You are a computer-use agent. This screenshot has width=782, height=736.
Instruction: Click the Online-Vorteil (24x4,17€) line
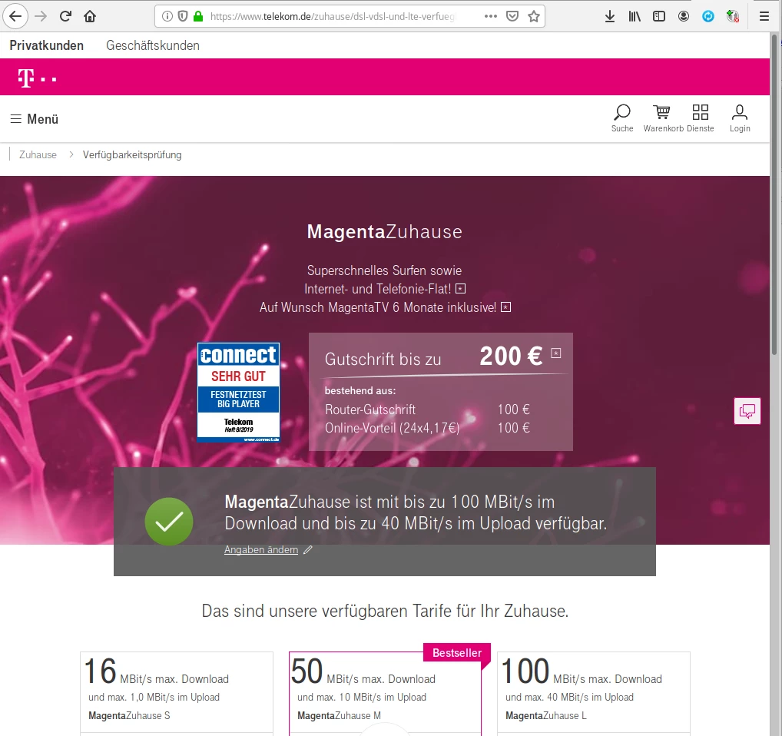point(427,428)
